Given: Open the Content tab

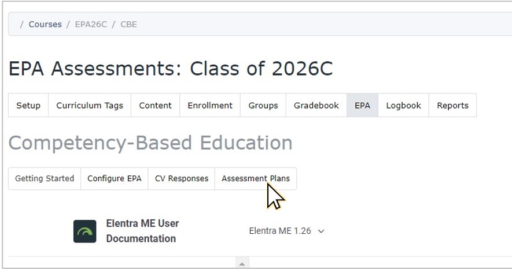Looking at the screenshot, I should (x=156, y=105).
